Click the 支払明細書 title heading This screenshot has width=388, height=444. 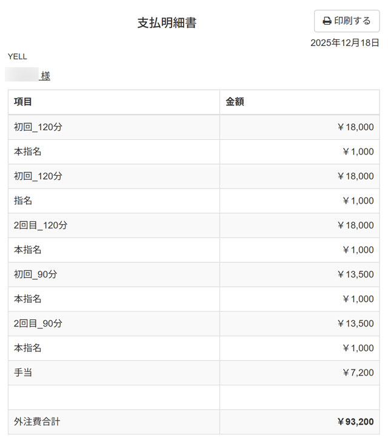[x=167, y=23]
